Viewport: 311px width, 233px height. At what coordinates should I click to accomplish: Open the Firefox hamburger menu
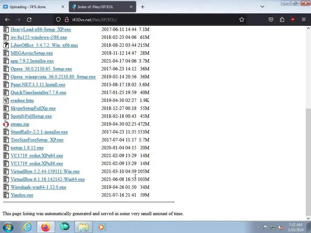304,20
